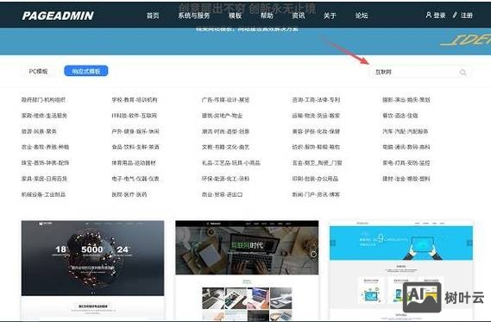The image size is (491, 322).
Task: Select the 响应式模板 tab
Action: tap(86, 71)
